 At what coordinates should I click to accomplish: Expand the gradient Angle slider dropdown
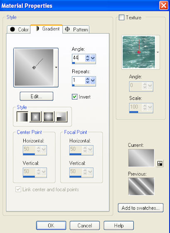[93, 58]
